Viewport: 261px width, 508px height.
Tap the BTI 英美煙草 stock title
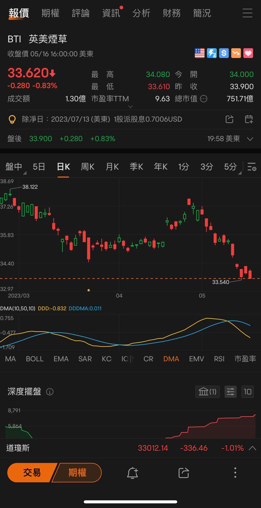tap(38, 39)
